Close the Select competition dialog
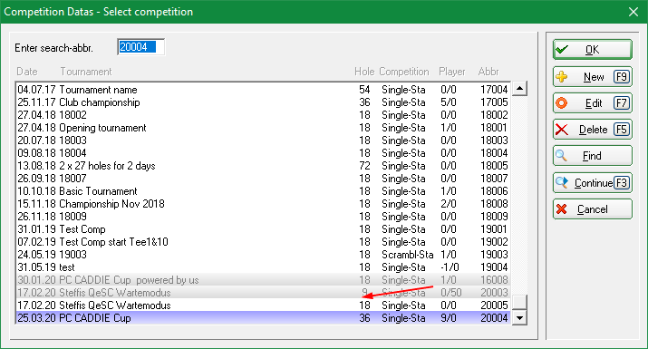The image size is (648, 349). (633, 12)
